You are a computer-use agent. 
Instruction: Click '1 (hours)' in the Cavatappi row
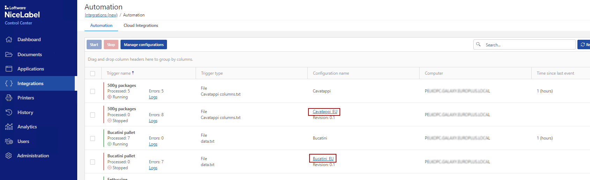click(545, 91)
